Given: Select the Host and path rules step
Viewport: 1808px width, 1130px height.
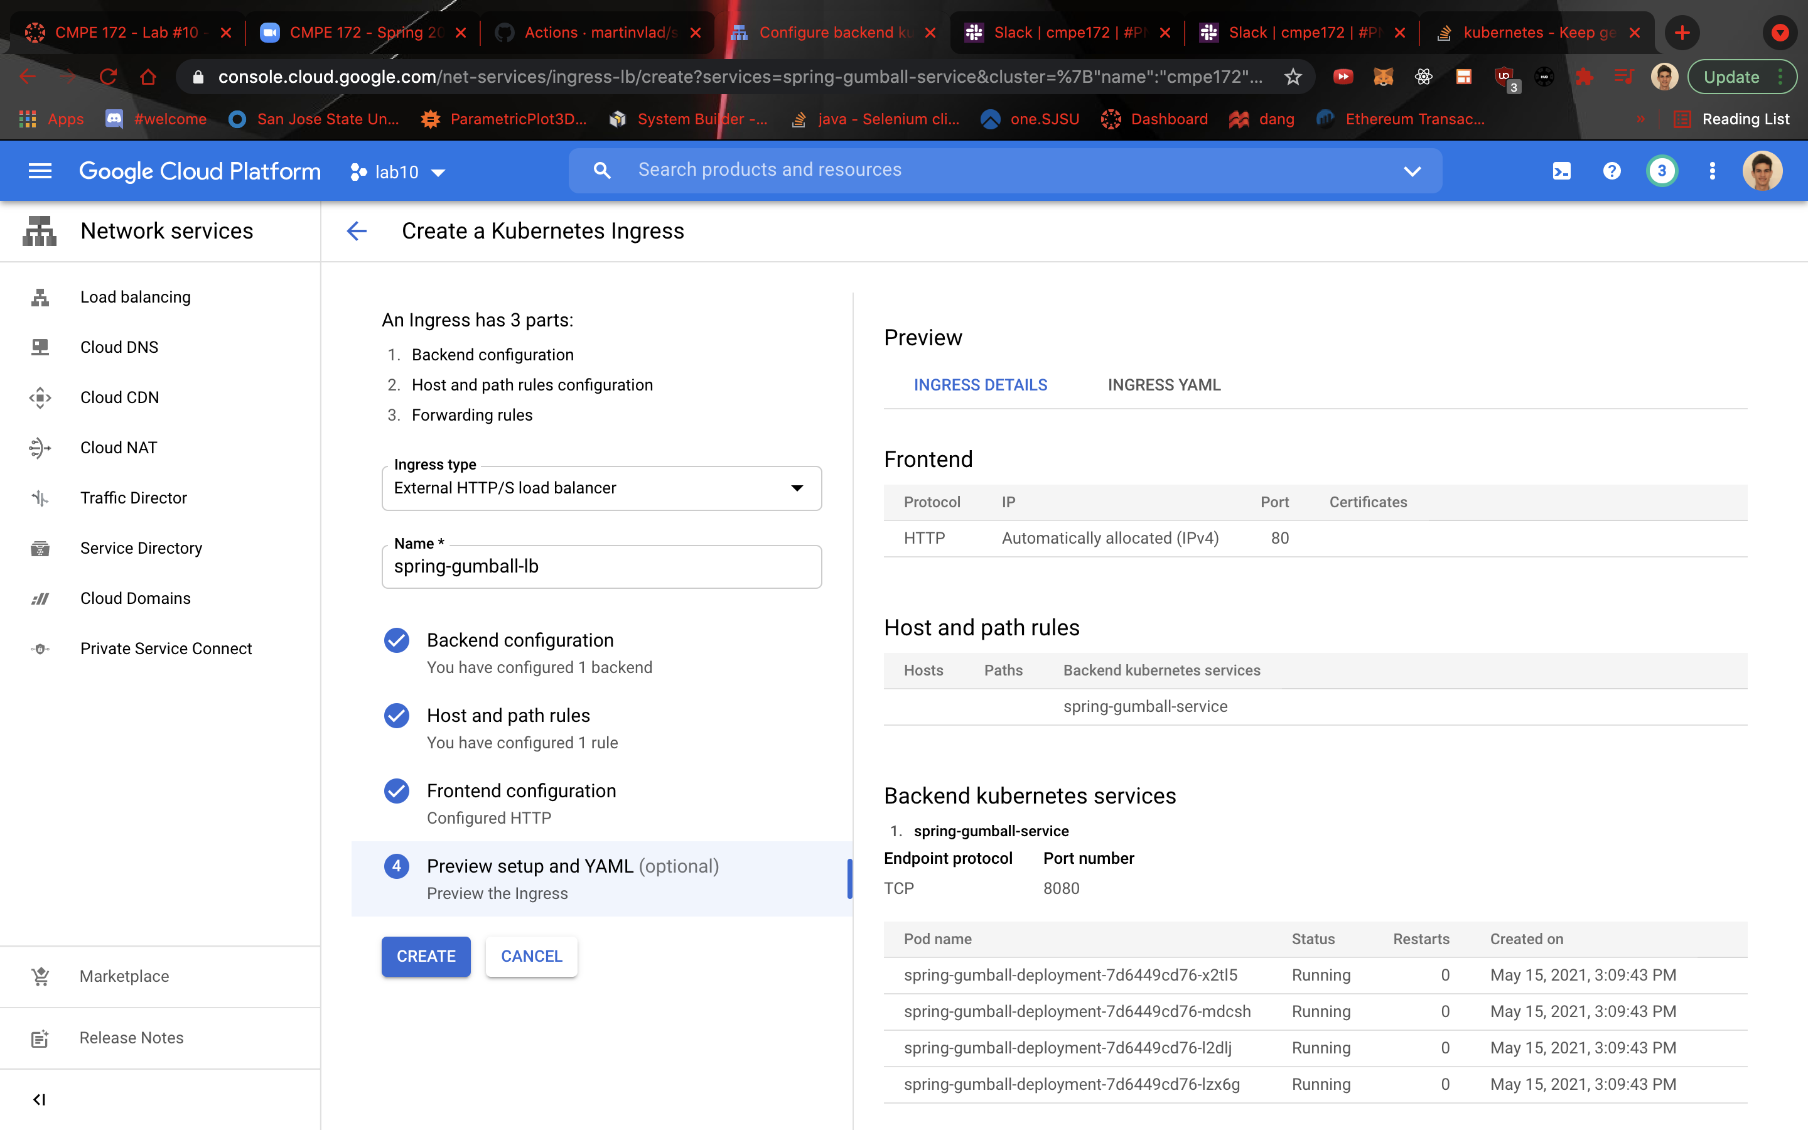Looking at the screenshot, I should click(508, 715).
